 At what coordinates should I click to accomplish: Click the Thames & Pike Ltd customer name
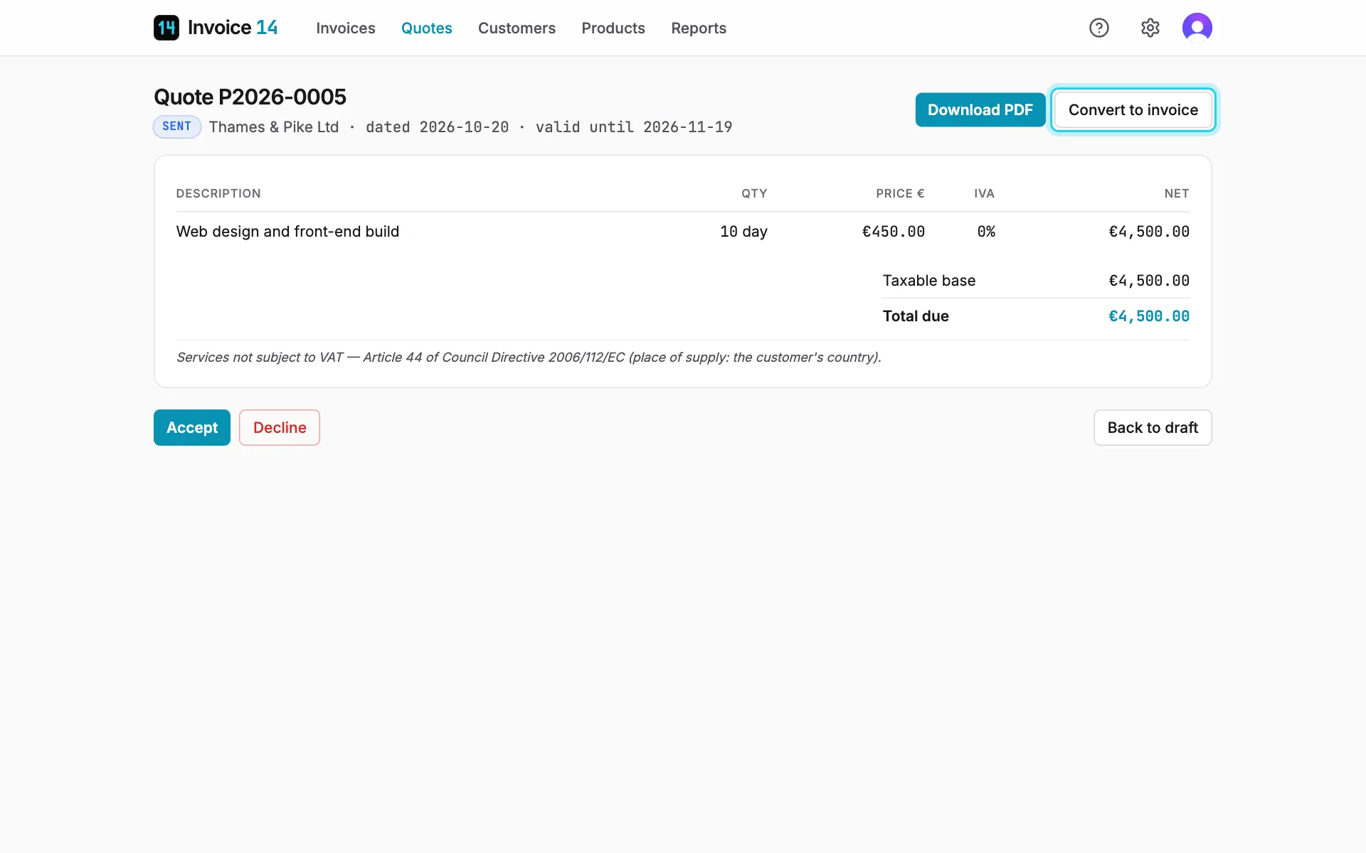point(274,127)
